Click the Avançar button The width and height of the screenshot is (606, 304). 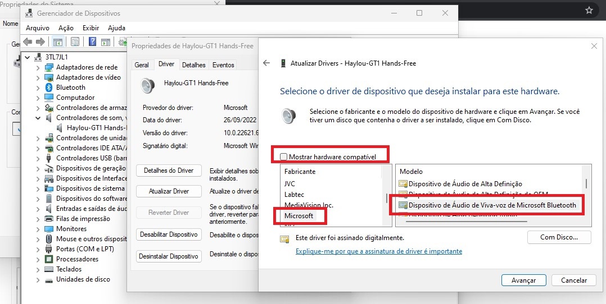(x=524, y=280)
